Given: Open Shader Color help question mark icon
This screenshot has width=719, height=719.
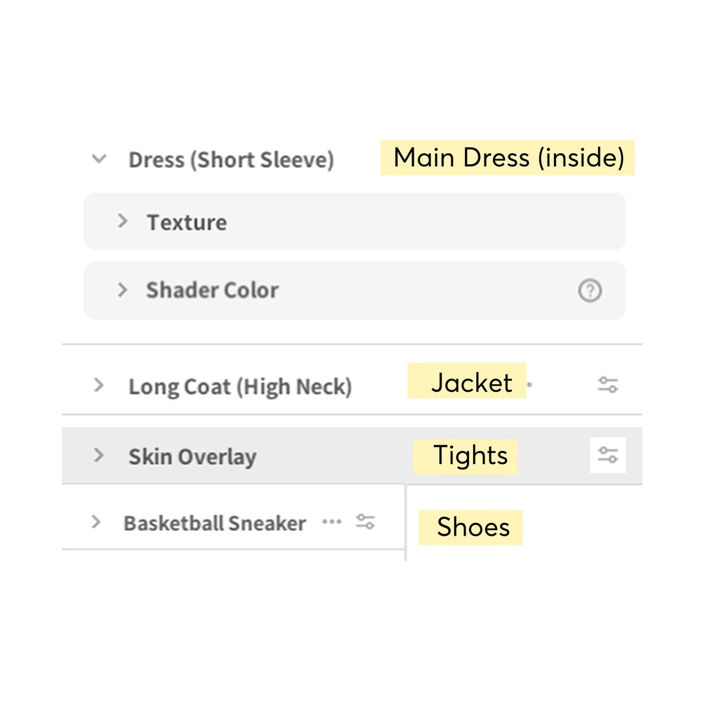Looking at the screenshot, I should (x=590, y=290).
